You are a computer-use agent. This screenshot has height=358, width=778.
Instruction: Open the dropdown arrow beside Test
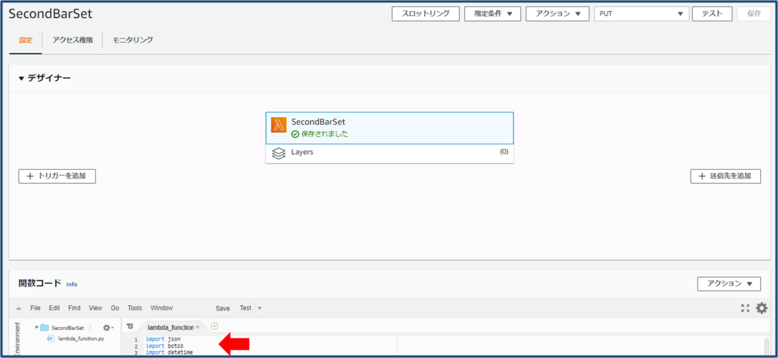coord(259,308)
